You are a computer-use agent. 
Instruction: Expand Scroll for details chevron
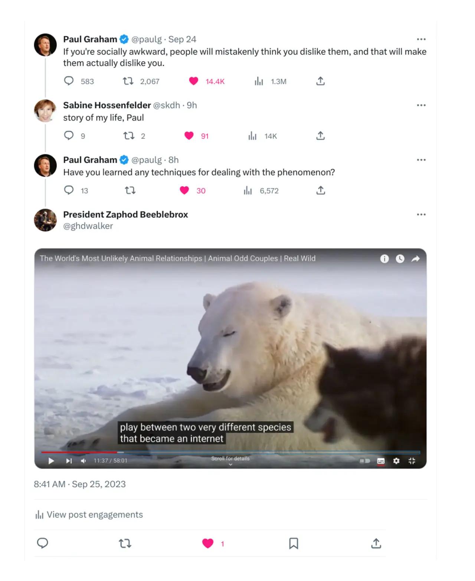tap(230, 464)
